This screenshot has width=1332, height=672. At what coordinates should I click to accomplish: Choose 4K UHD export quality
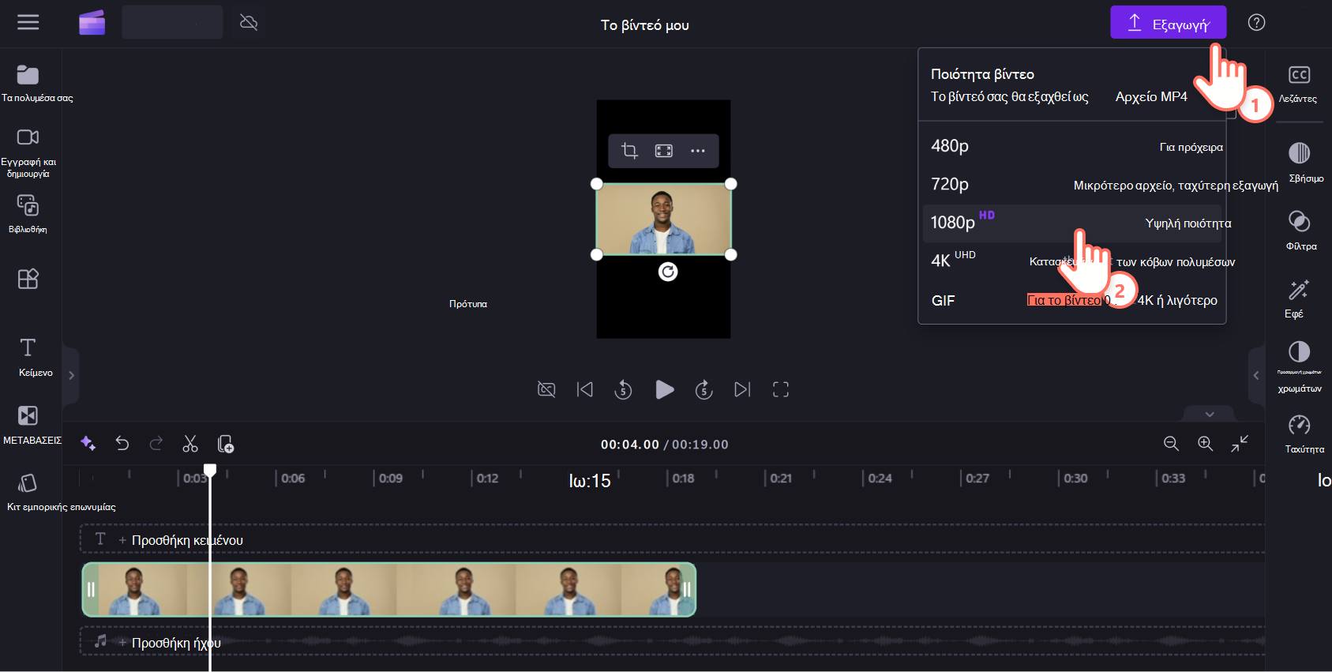pos(1072,261)
